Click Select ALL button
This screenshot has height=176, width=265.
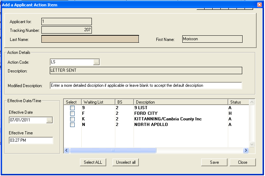pyautogui.click(x=93, y=162)
